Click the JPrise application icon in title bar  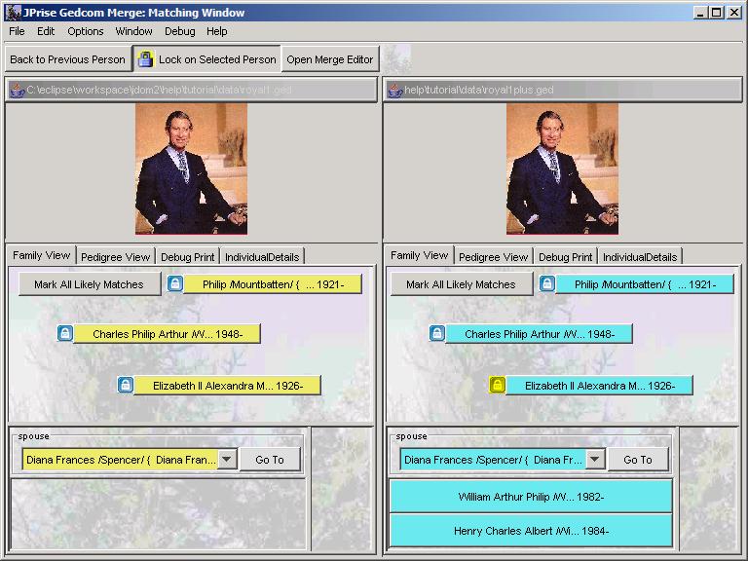[13, 13]
